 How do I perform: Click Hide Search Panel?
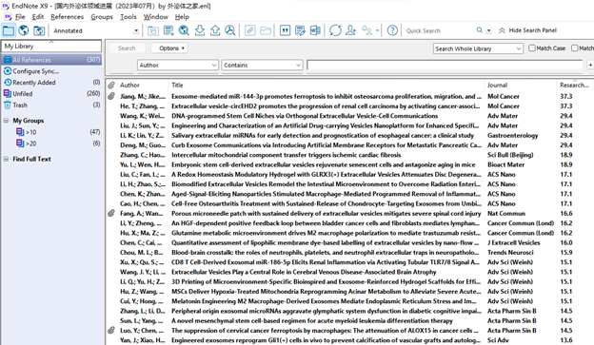pyautogui.click(x=527, y=30)
